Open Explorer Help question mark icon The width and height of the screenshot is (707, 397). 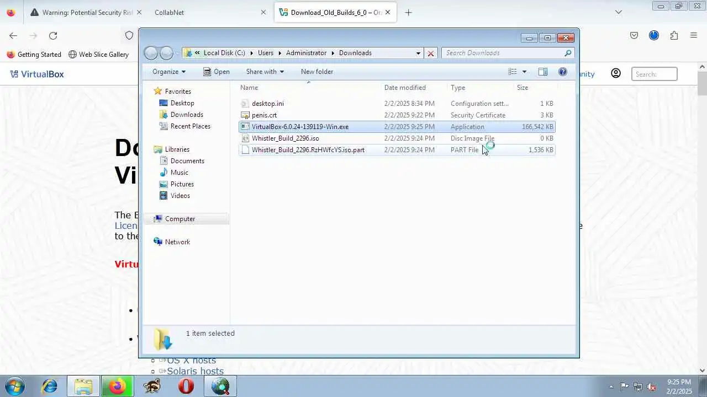click(x=563, y=72)
